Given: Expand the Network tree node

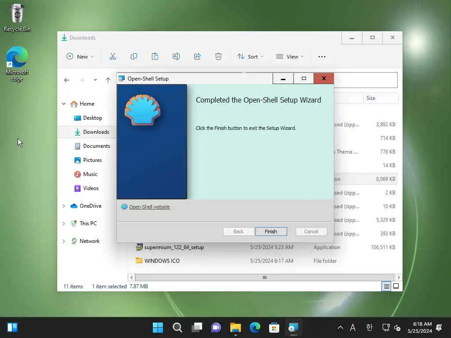Looking at the screenshot, I should [64, 241].
